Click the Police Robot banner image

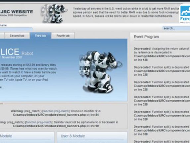101,72
